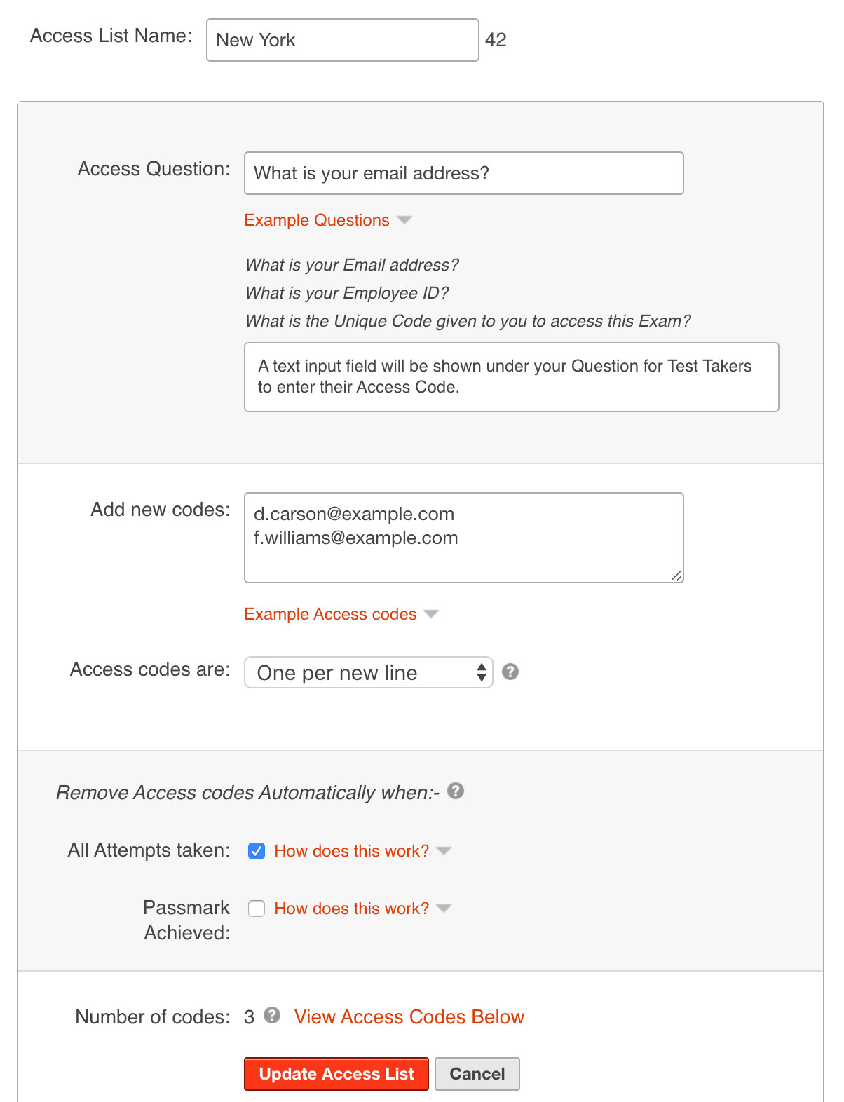
Task: Click the text input field info box
Action: (512, 377)
